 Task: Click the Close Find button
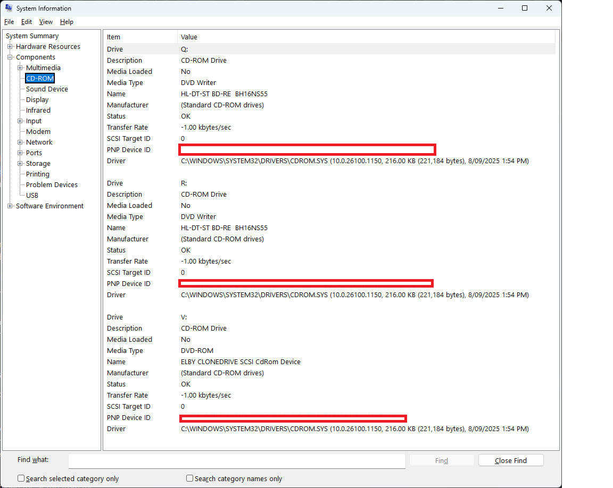511,461
